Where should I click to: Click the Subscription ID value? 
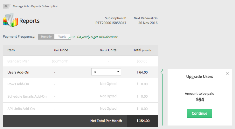pyautogui.click(x=111, y=23)
